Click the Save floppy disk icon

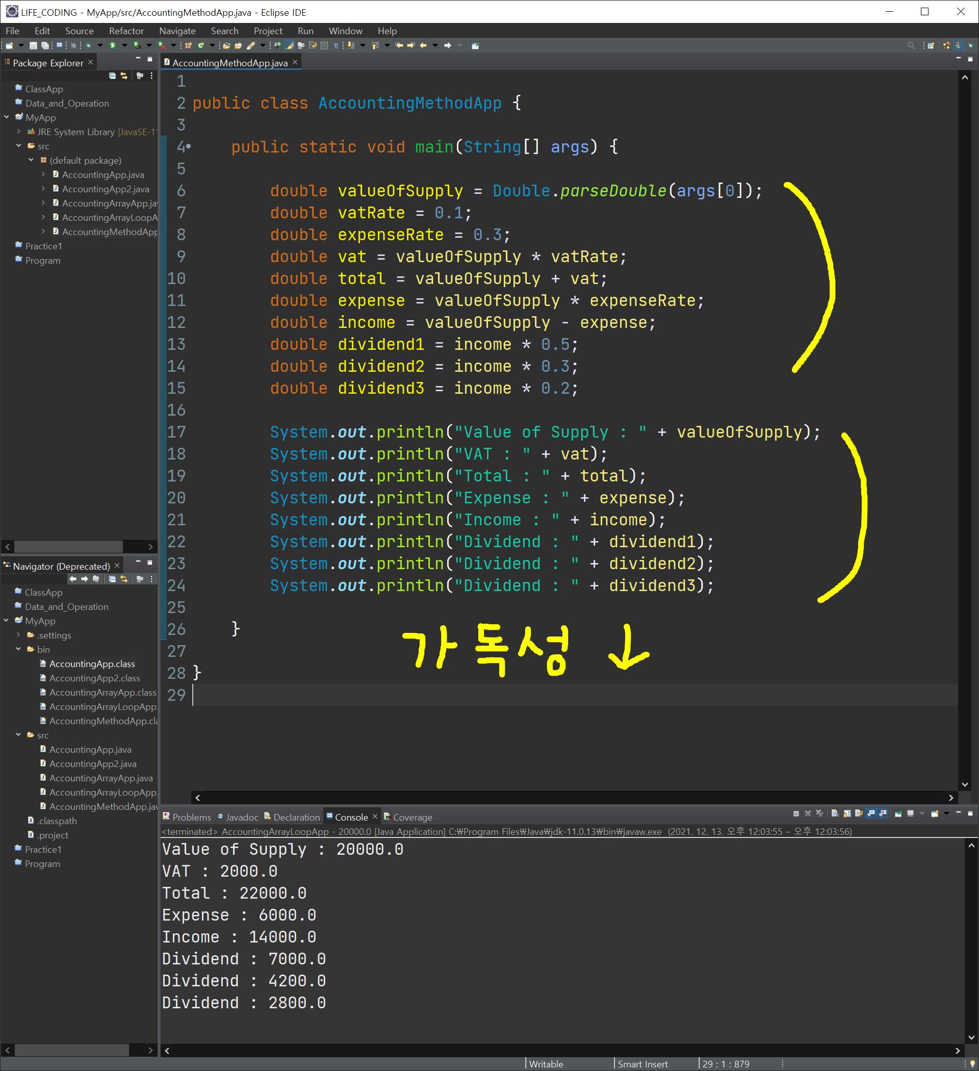tap(33, 46)
